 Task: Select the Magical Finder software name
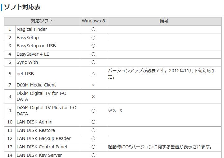click(x=32, y=29)
